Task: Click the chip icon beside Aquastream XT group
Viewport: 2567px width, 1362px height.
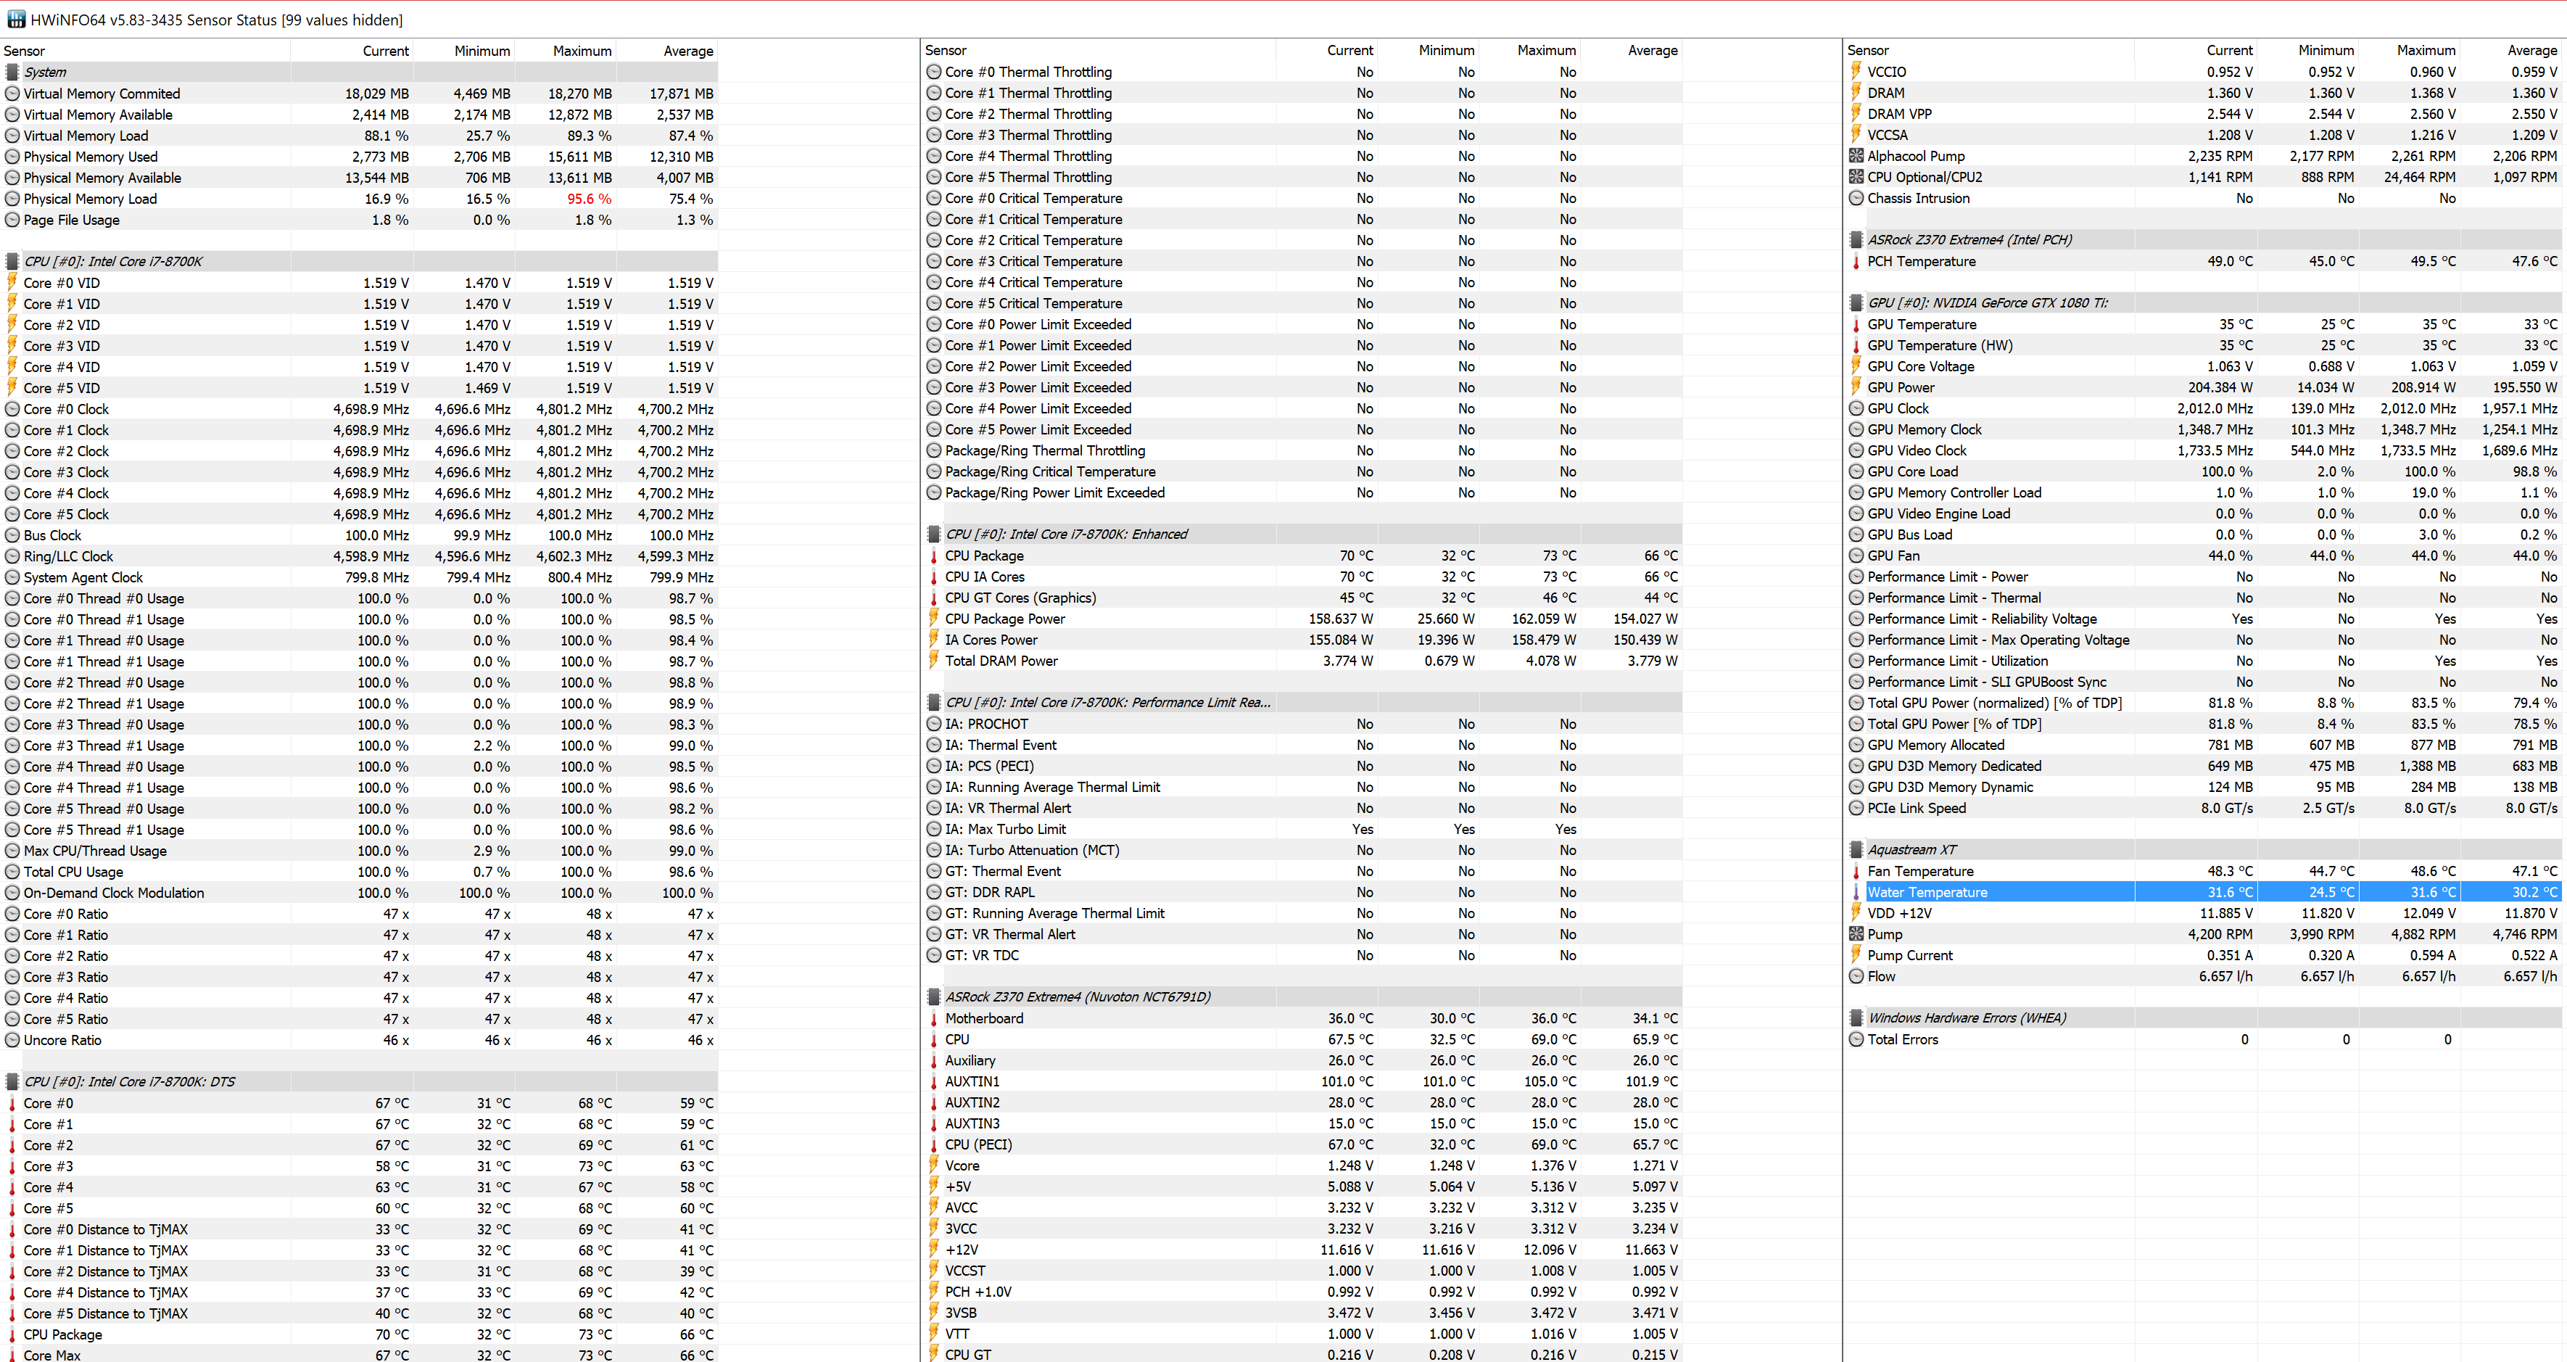Action: coord(1856,850)
